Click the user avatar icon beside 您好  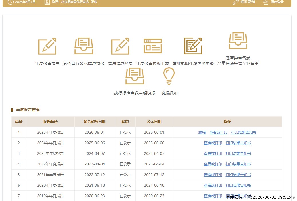47,2
